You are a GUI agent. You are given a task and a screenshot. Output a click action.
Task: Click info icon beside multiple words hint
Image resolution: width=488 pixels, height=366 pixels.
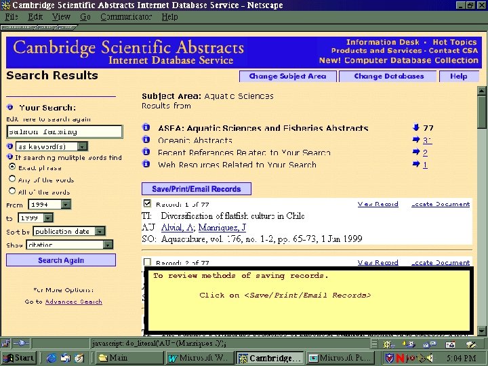pos(10,157)
